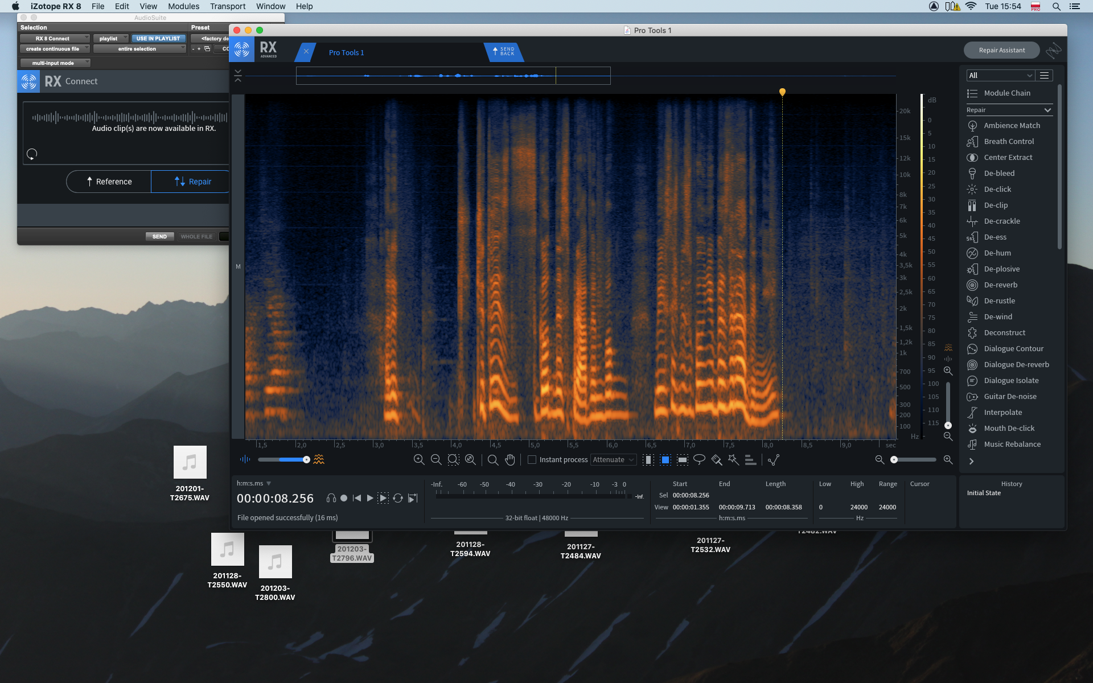The height and width of the screenshot is (683, 1093).
Task: Click the frequency zoom out icon on the right ruler
Action: [948, 437]
